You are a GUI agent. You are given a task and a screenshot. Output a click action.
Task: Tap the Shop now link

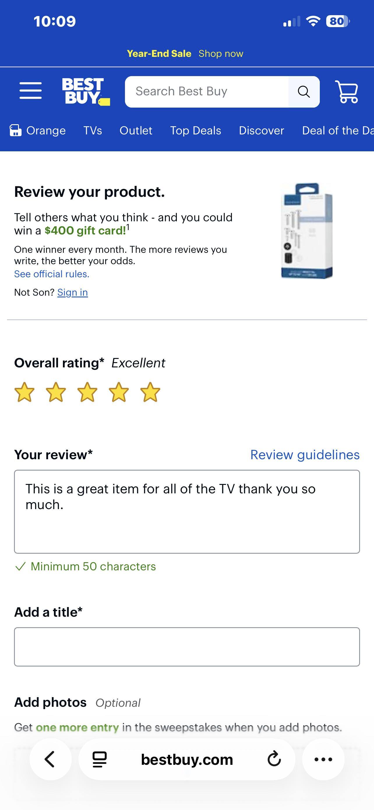click(x=221, y=53)
